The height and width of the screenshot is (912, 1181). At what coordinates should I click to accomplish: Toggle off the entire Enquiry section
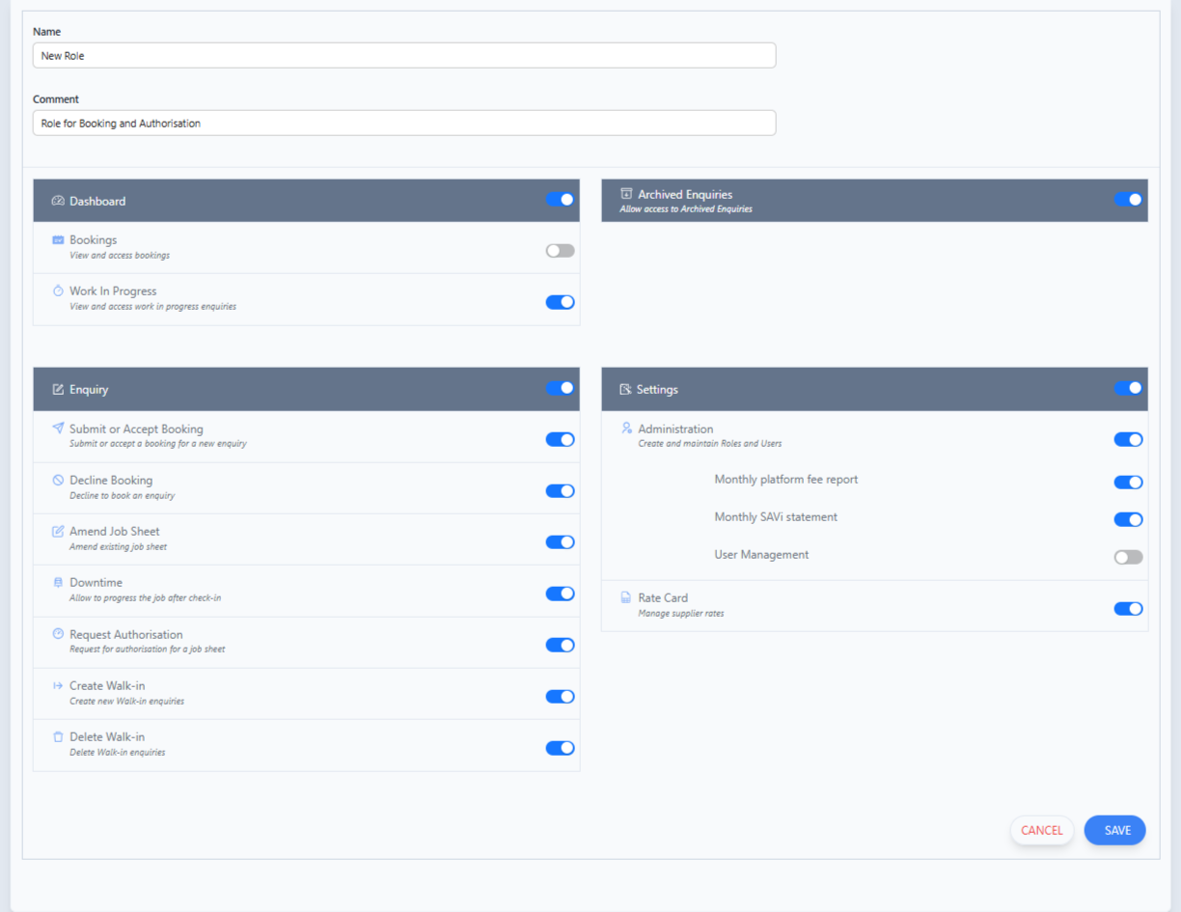560,388
